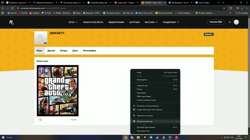Choose Печать in the context menu

point(155,89)
